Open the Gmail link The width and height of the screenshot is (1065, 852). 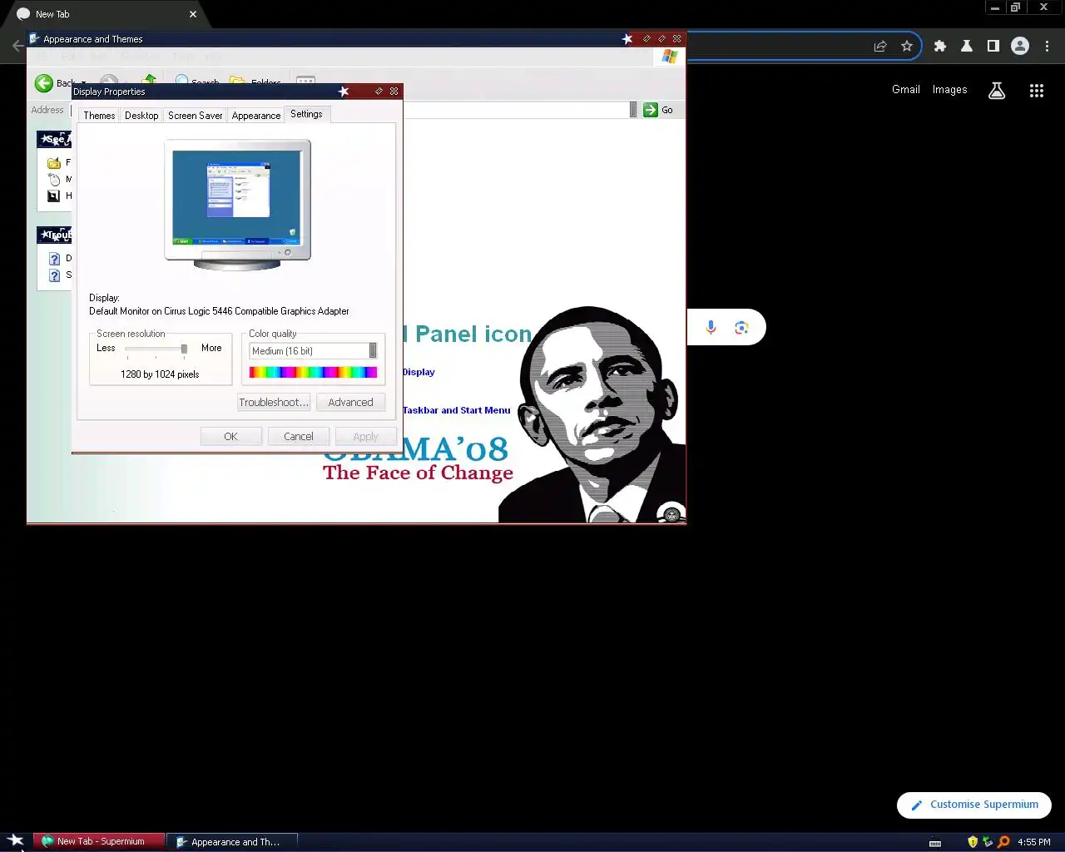point(906,90)
